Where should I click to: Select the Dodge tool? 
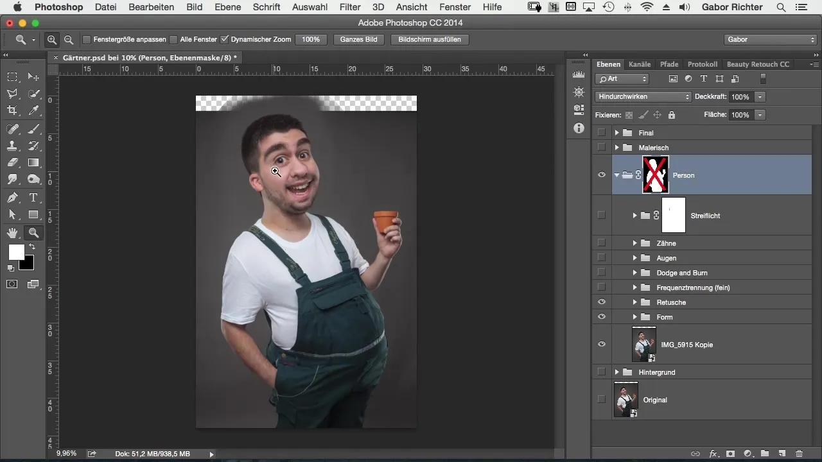point(34,179)
